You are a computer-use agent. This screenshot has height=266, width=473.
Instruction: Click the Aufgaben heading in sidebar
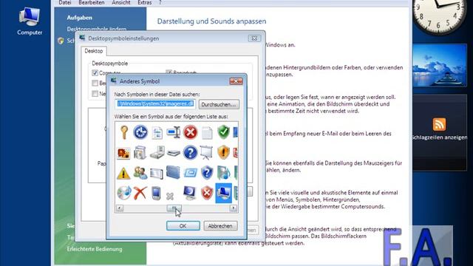pyautogui.click(x=80, y=18)
